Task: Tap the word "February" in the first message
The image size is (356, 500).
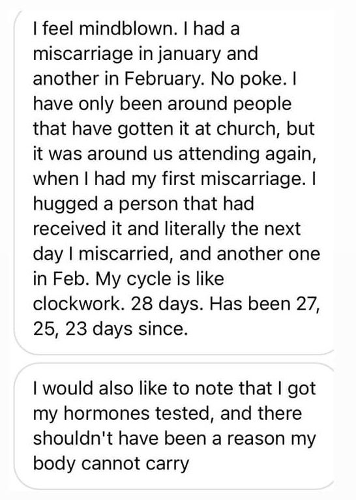Action: pos(163,80)
